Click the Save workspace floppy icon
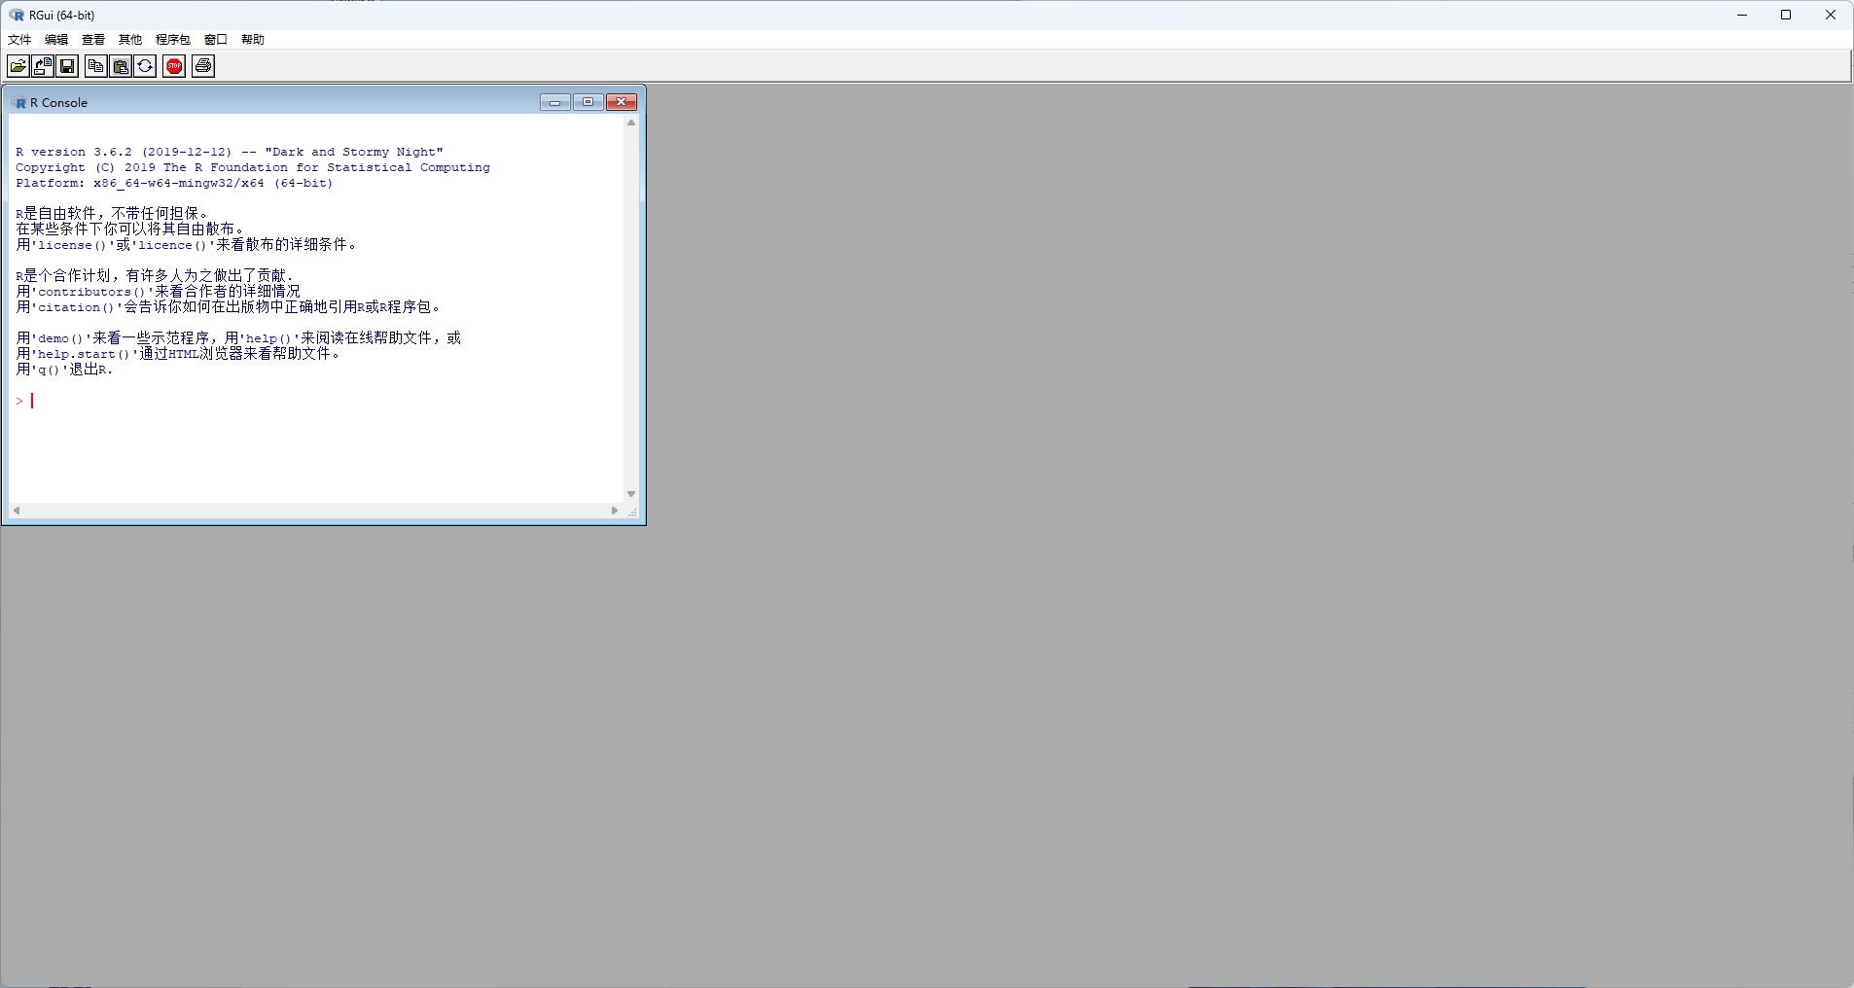 (67, 66)
